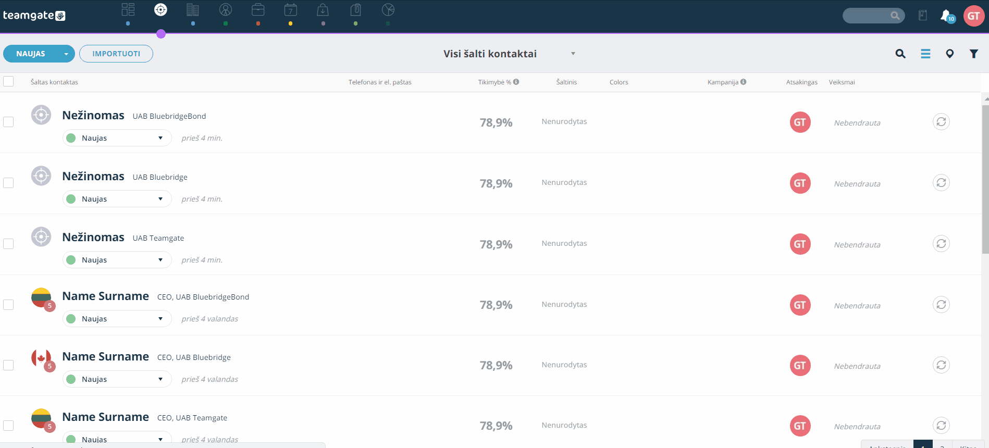
Task: Open status dropdown for Nežinomas UAB Teamgate
Action: pyautogui.click(x=117, y=260)
